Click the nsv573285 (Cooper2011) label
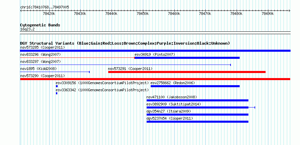Viewport: 300px width, 145px height. (x=42, y=47)
